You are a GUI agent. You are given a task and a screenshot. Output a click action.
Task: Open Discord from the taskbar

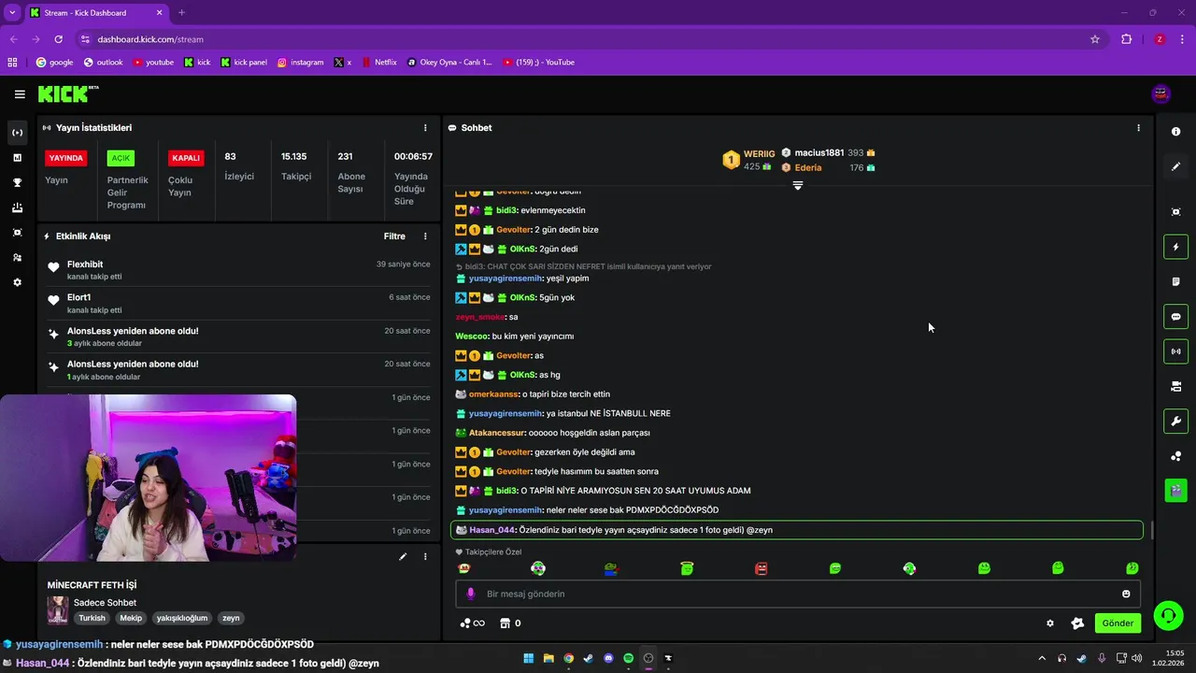tap(608, 658)
